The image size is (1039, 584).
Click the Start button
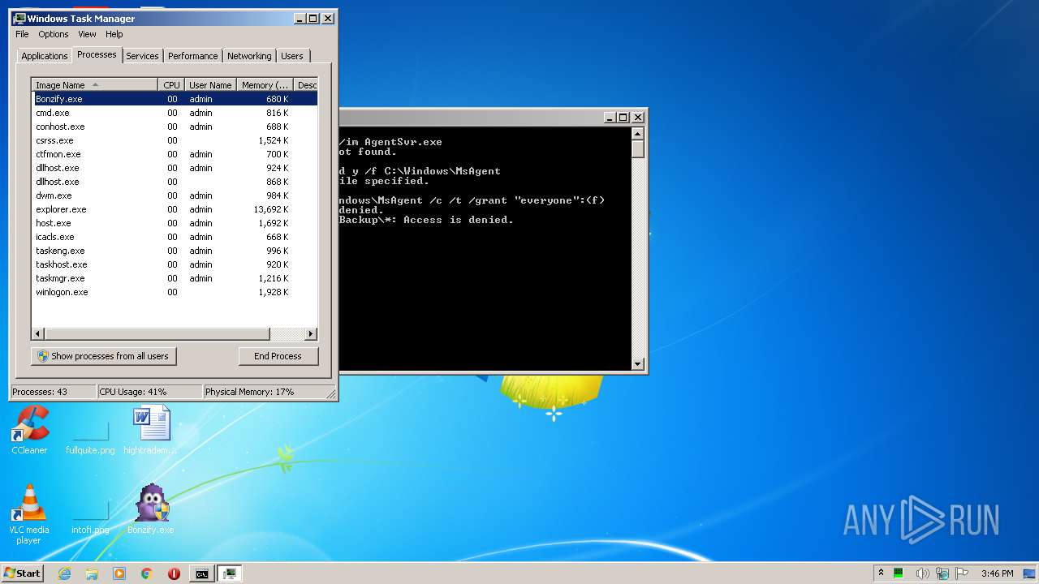click(22, 573)
